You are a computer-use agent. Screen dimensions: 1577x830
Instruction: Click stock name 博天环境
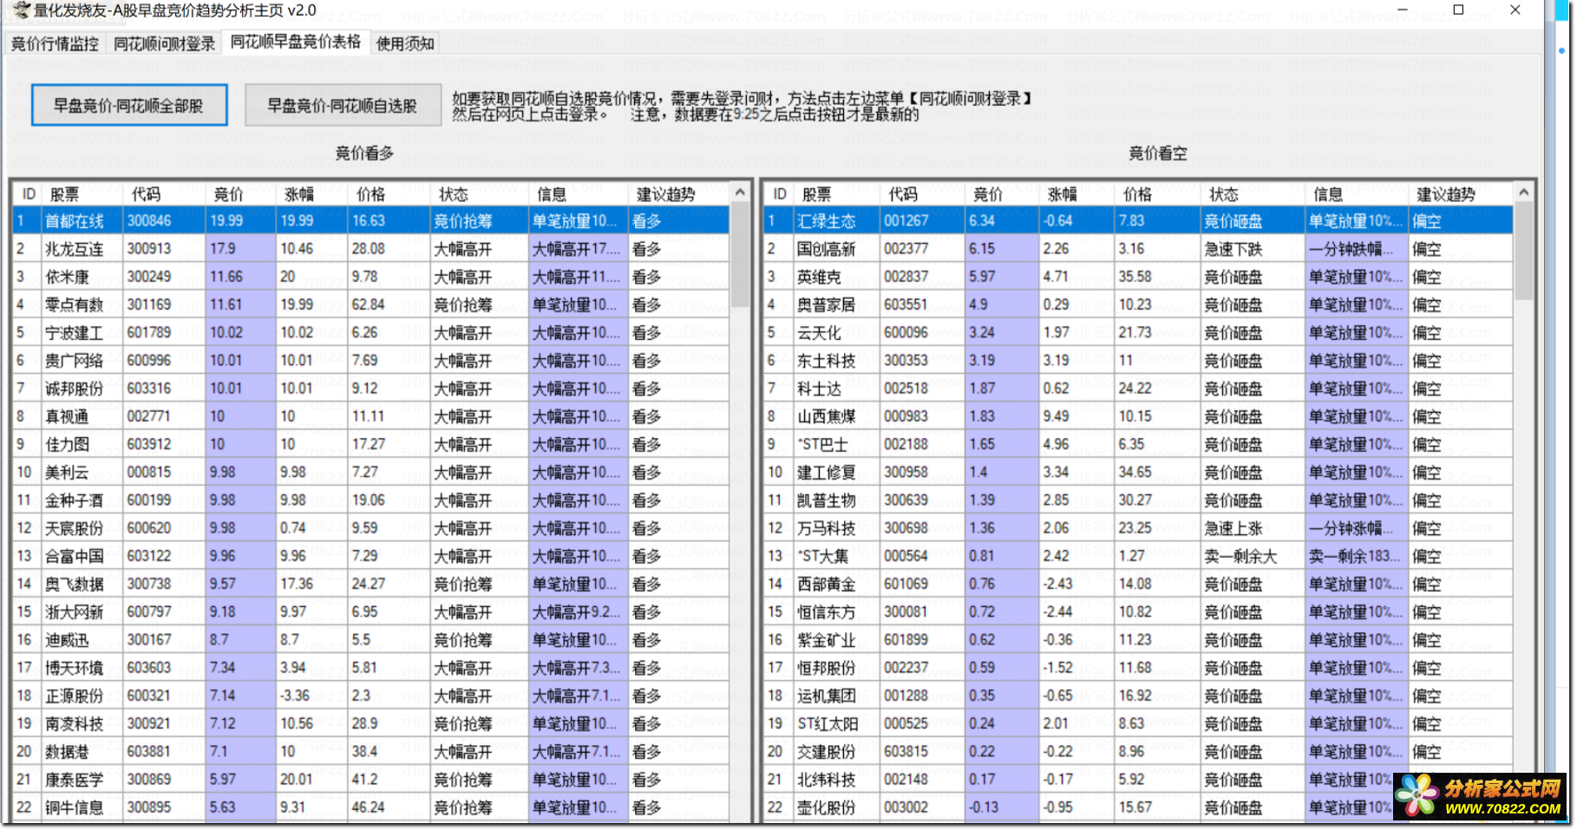click(x=74, y=668)
